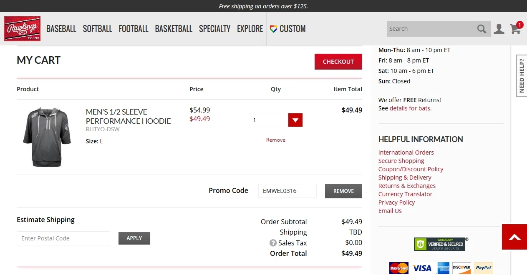
Task: Click the sales tax help question mark
Action: pos(273,243)
